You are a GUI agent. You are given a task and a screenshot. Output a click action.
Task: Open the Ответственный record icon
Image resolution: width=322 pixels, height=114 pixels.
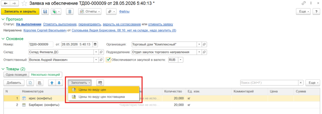pyautogui.click(x=102, y=60)
